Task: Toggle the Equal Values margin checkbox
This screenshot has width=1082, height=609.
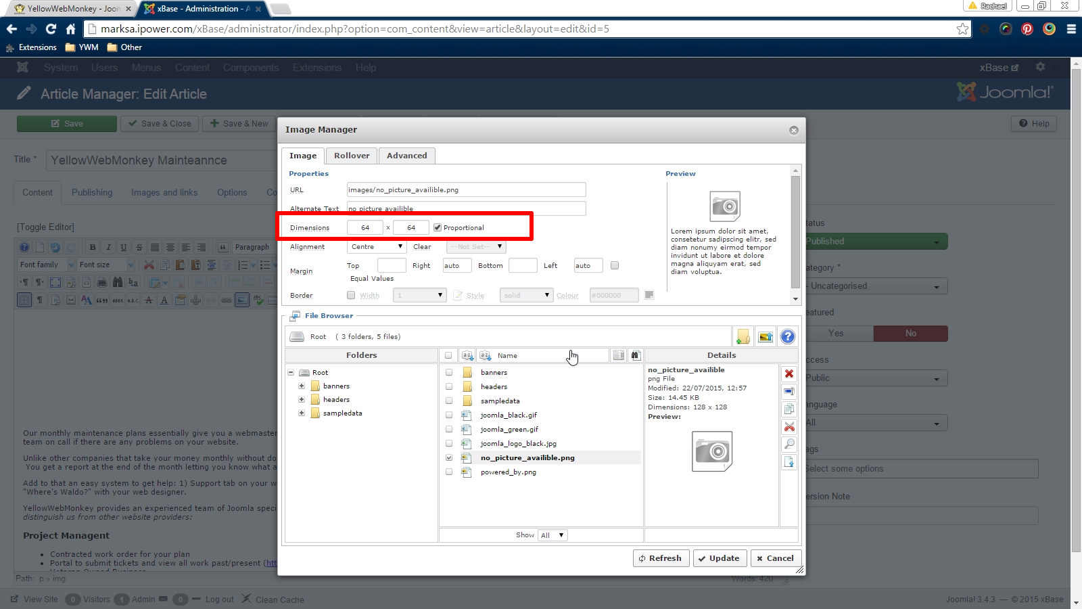Action: point(615,265)
